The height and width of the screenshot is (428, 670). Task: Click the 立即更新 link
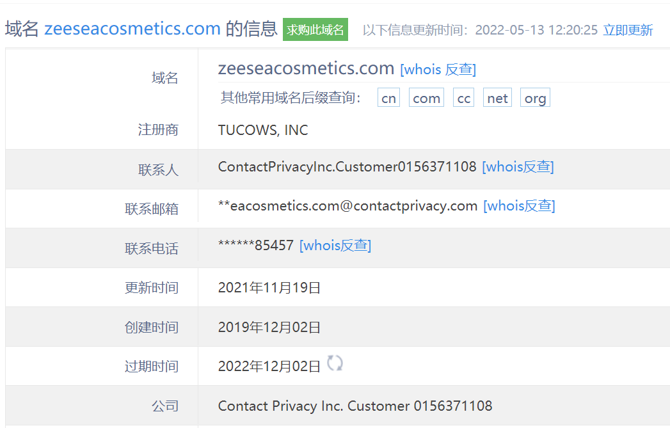[x=628, y=30]
